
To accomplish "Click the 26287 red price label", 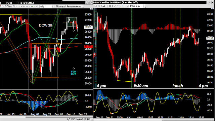I will [x=88, y=46].
